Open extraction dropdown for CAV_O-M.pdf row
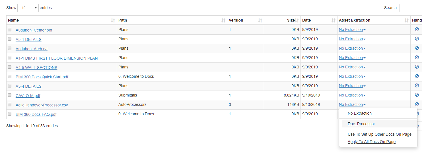 (352, 95)
